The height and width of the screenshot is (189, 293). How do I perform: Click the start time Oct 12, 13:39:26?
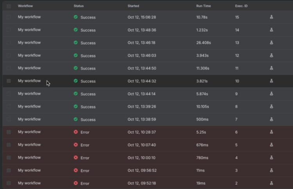(142, 107)
